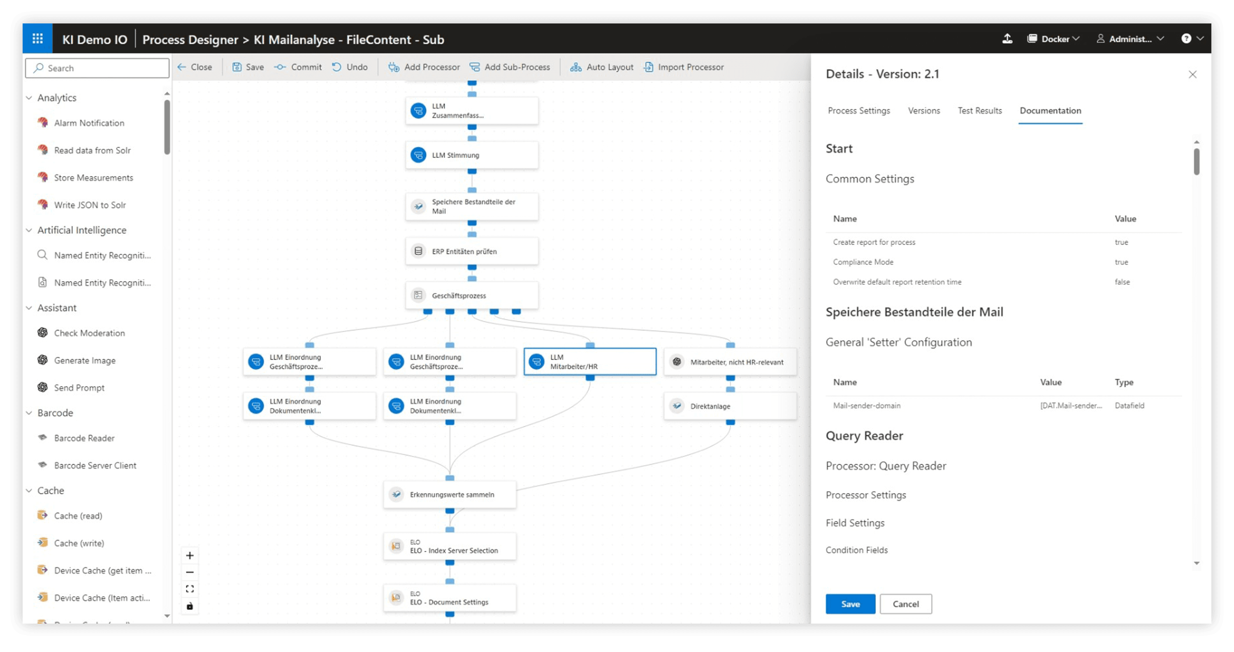This screenshot has height=652, width=1234.
Task: Click the fit-to-screen canvas icon
Action: click(x=190, y=589)
